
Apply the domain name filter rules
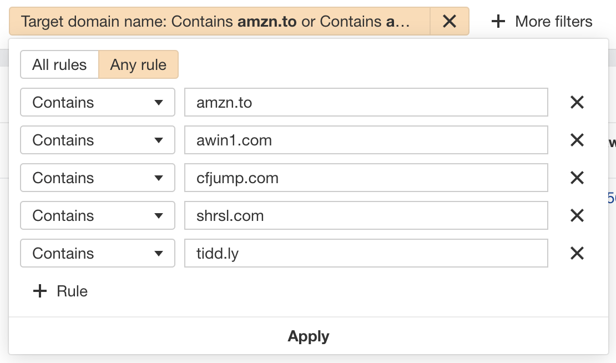pos(308,336)
